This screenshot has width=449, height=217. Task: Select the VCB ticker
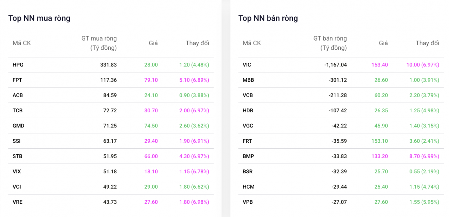(248, 95)
